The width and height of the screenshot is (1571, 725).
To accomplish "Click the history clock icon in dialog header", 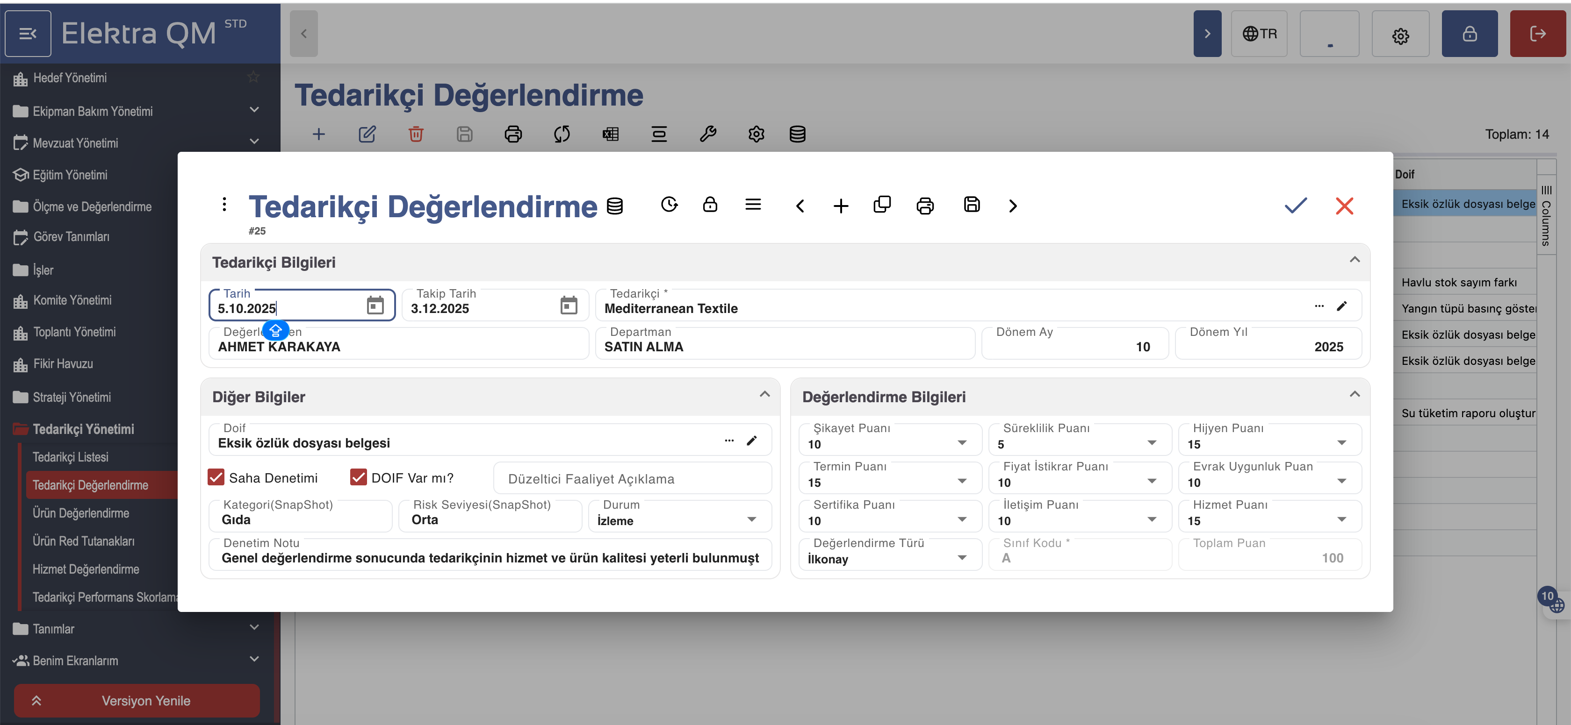I will (669, 205).
